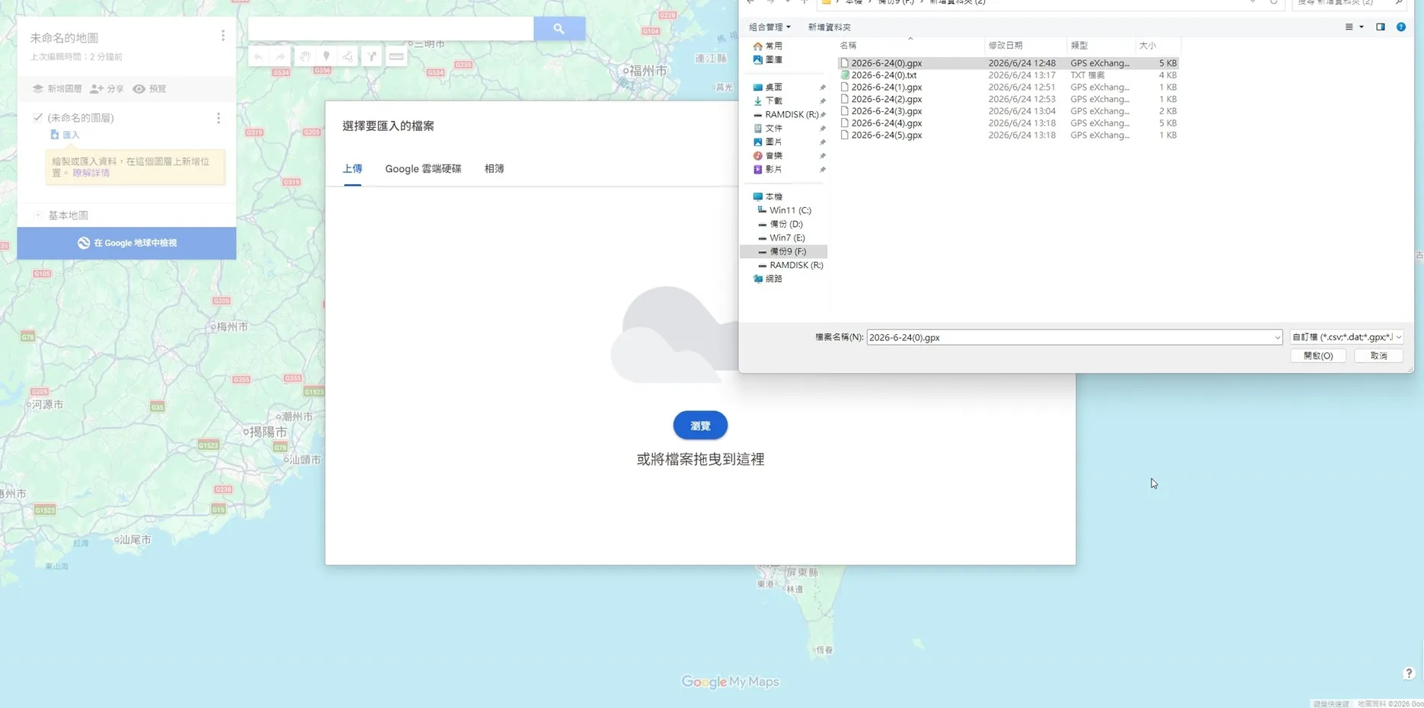Open the address bar history dropdown
Image resolution: width=1424 pixels, height=708 pixels.
1253,2
